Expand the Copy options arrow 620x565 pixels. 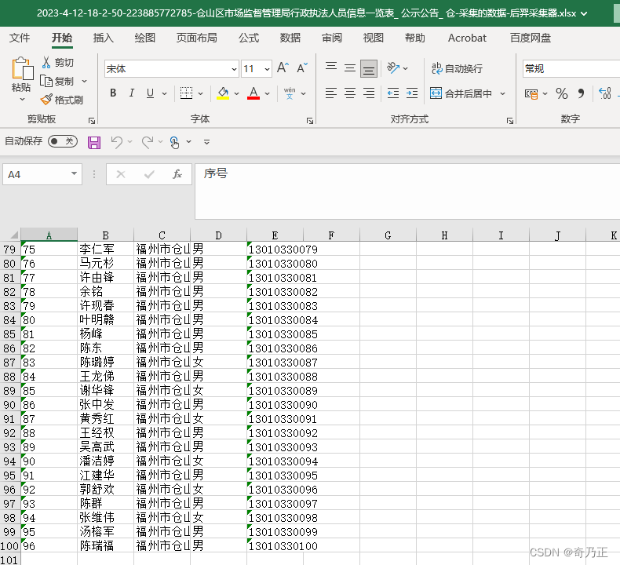click(x=84, y=81)
